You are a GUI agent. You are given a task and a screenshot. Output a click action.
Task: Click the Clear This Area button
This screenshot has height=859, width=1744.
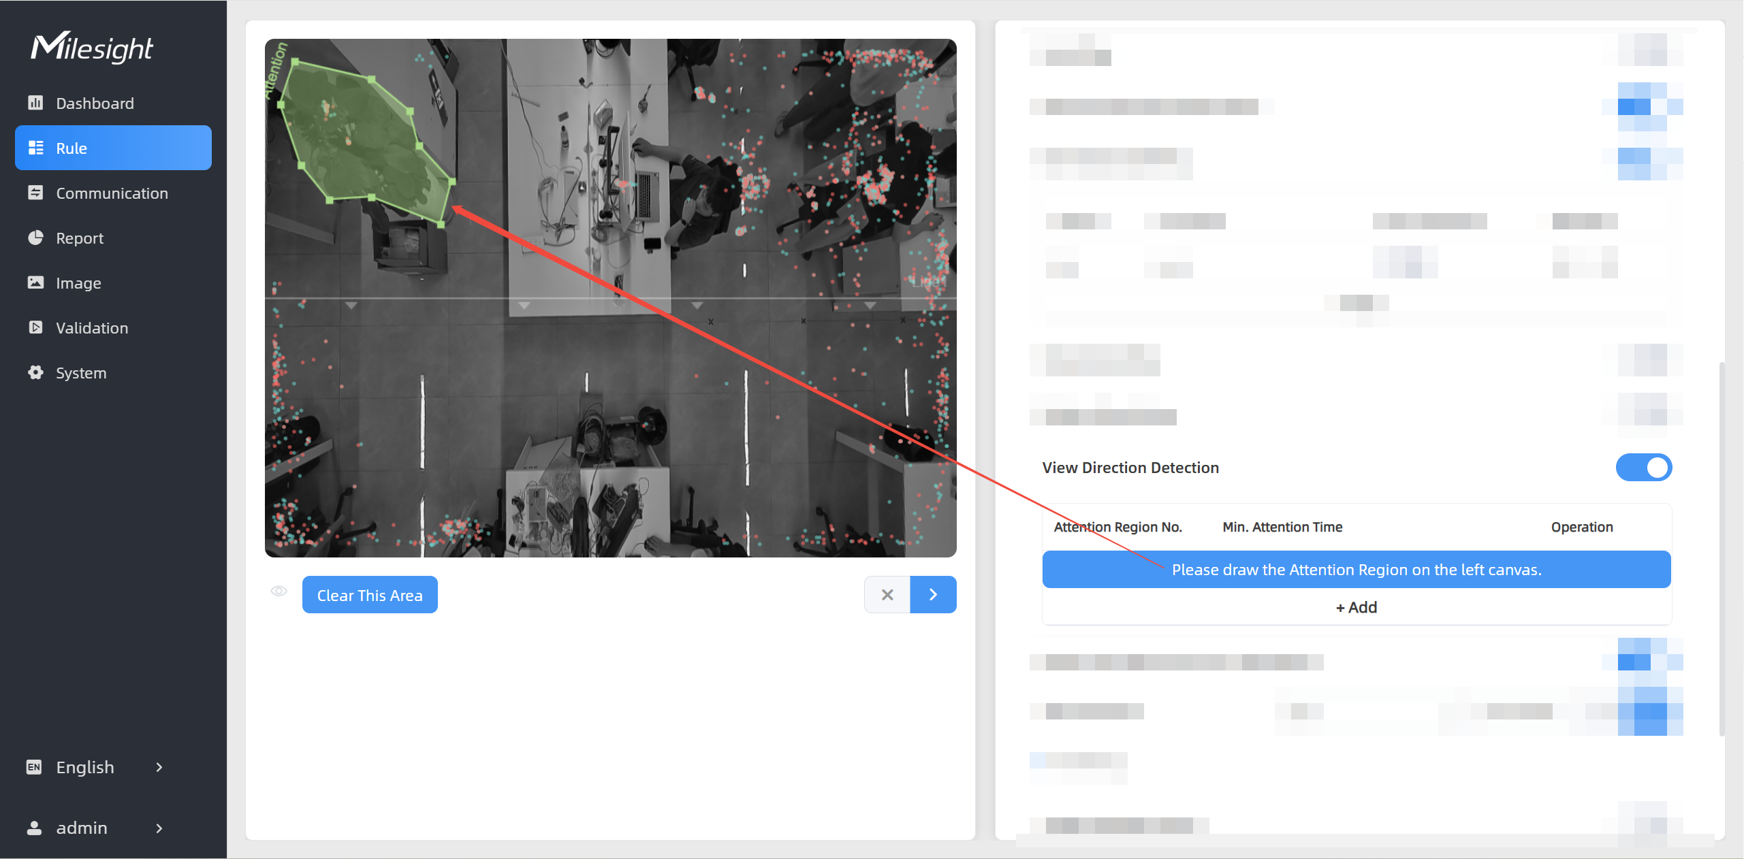(370, 595)
